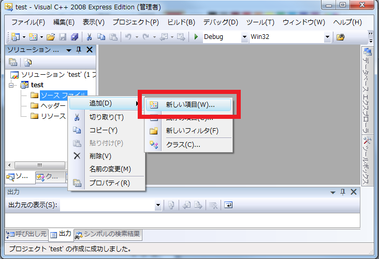Select 削除(V) in the context menu
The image size is (379, 259).
point(106,156)
